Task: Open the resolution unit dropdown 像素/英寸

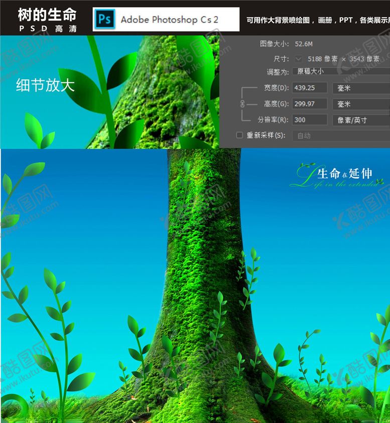Action: tap(360, 120)
